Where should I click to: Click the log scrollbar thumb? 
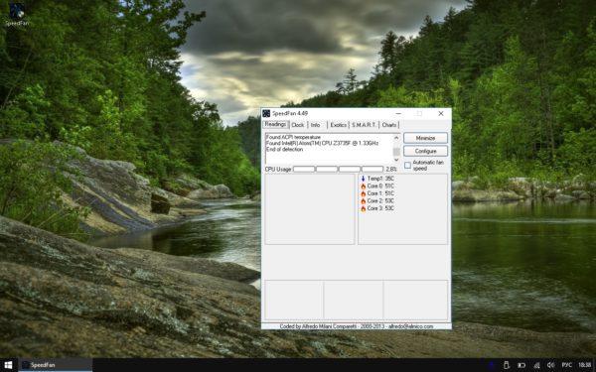click(396, 152)
